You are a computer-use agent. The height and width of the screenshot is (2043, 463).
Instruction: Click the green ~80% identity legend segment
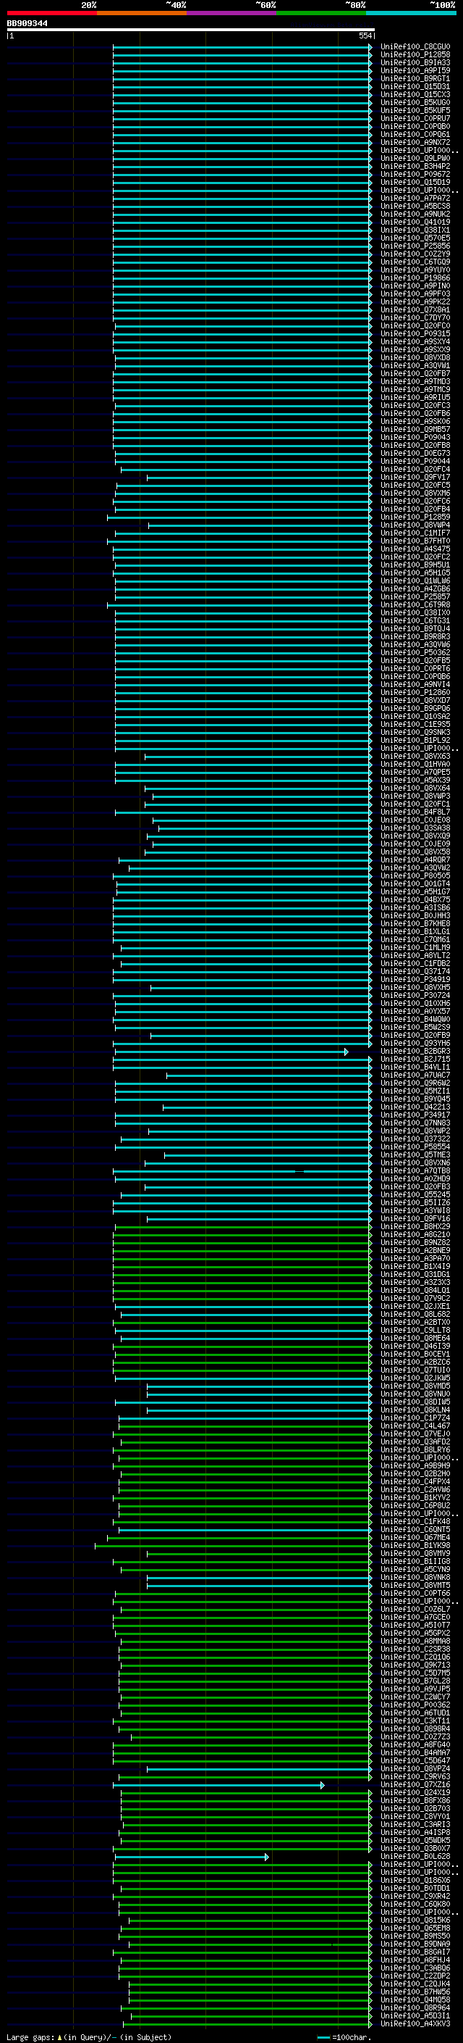tap(321, 13)
